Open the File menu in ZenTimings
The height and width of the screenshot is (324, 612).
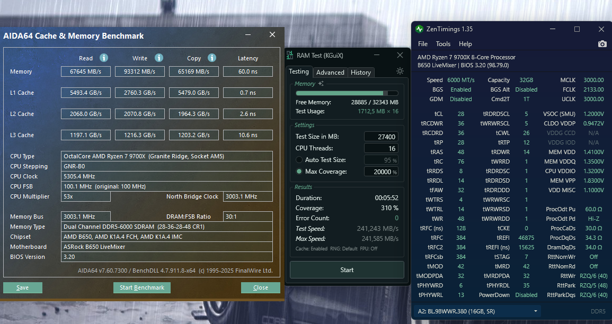pyautogui.click(x=423, y=44)
